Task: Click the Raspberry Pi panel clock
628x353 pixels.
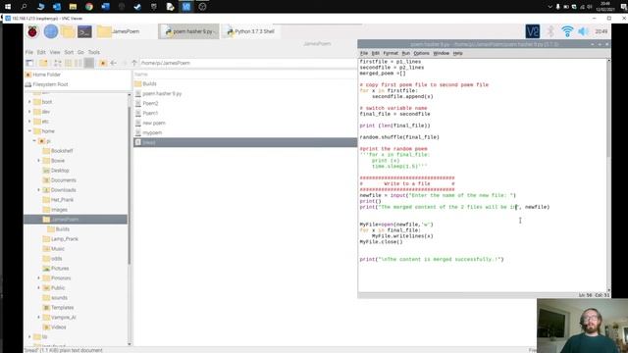Action: point(602,31)
